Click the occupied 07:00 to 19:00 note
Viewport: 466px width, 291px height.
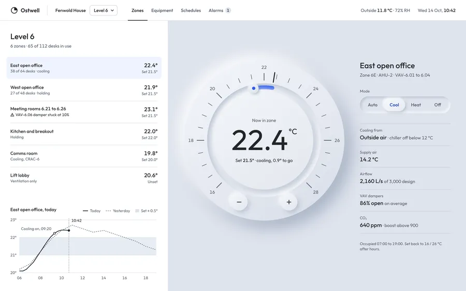(x=401, y=246)
